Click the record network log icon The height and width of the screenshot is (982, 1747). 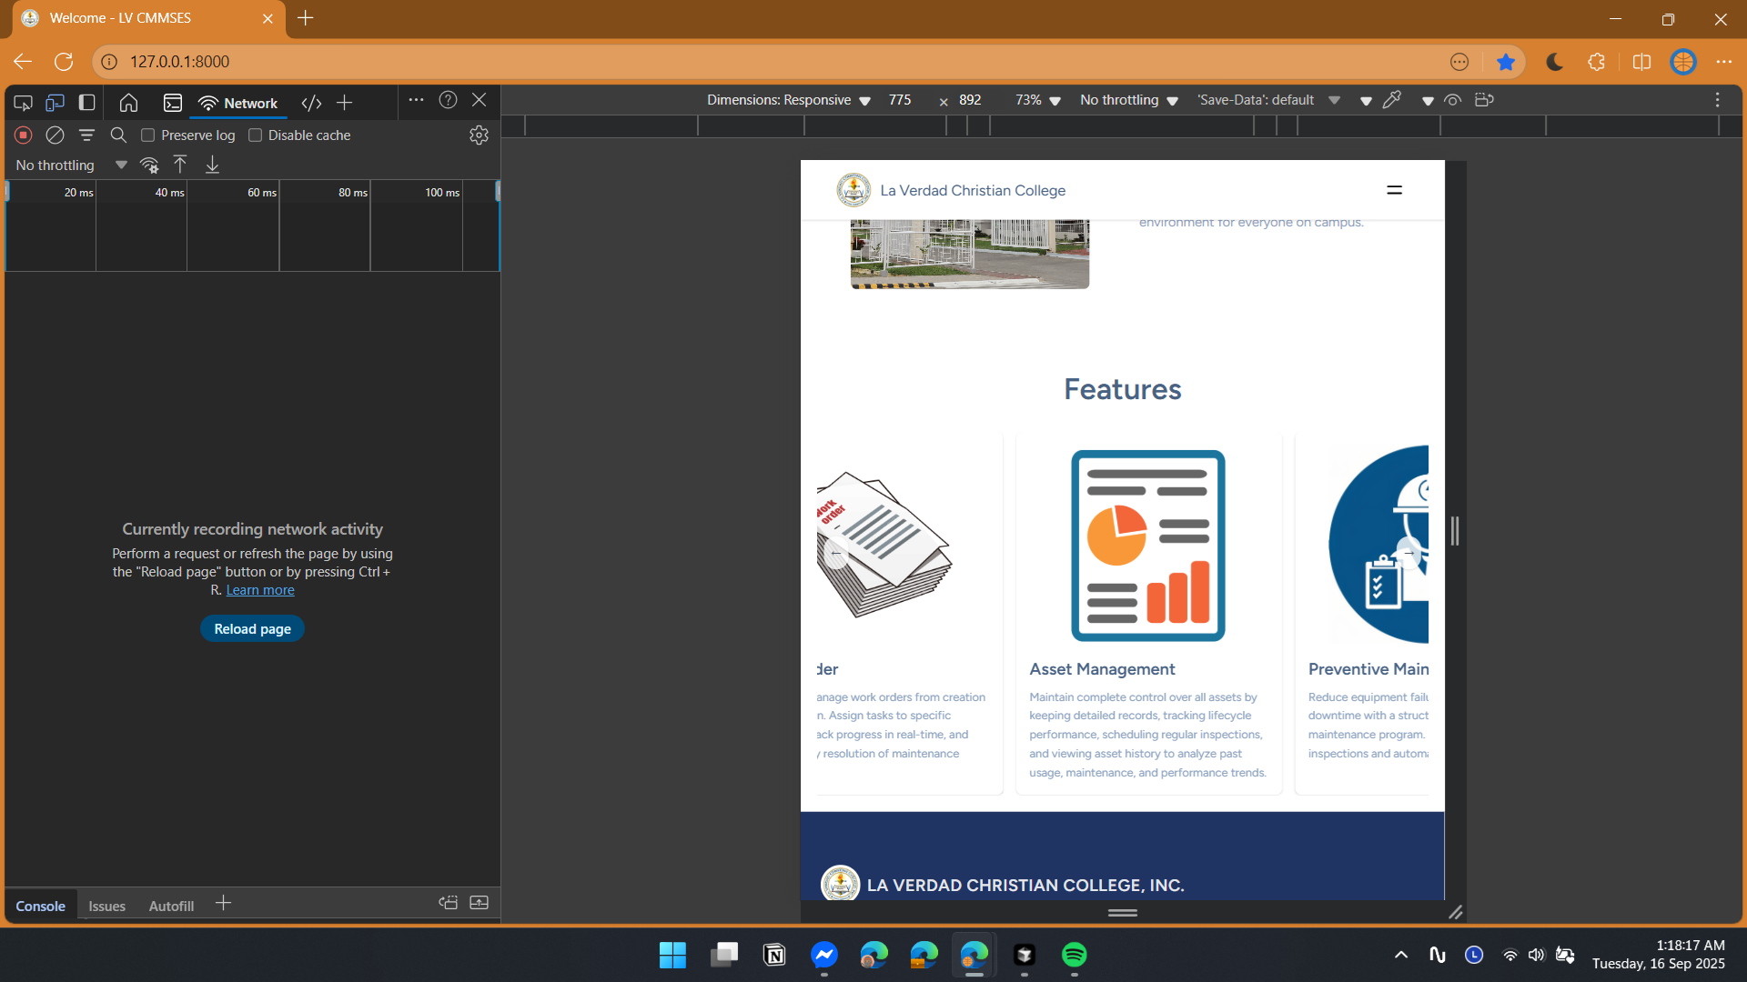pos(24,135)
